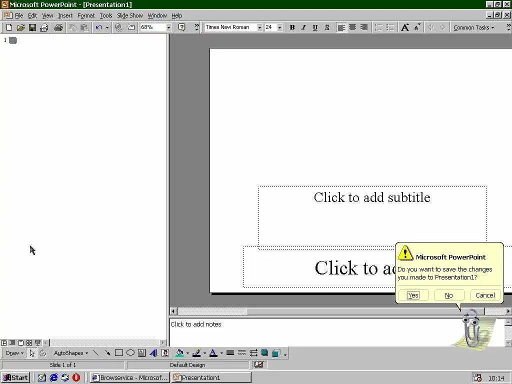
Task: Click the Windows Start button
Action: tap(15, 378)
